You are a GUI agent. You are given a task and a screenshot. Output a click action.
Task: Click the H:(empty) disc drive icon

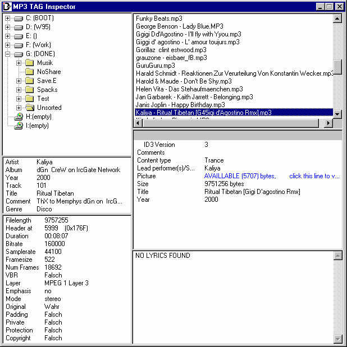pos(19,117)
